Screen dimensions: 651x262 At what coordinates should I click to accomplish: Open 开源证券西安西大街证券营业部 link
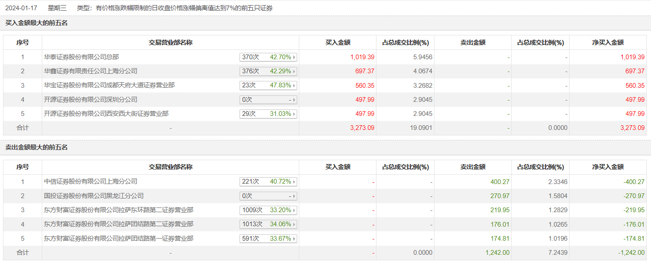pyautogui.click(x=106, y=114)
